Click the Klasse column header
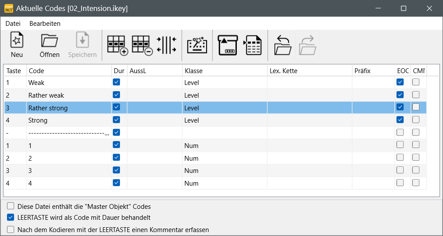 click(225, 70)
